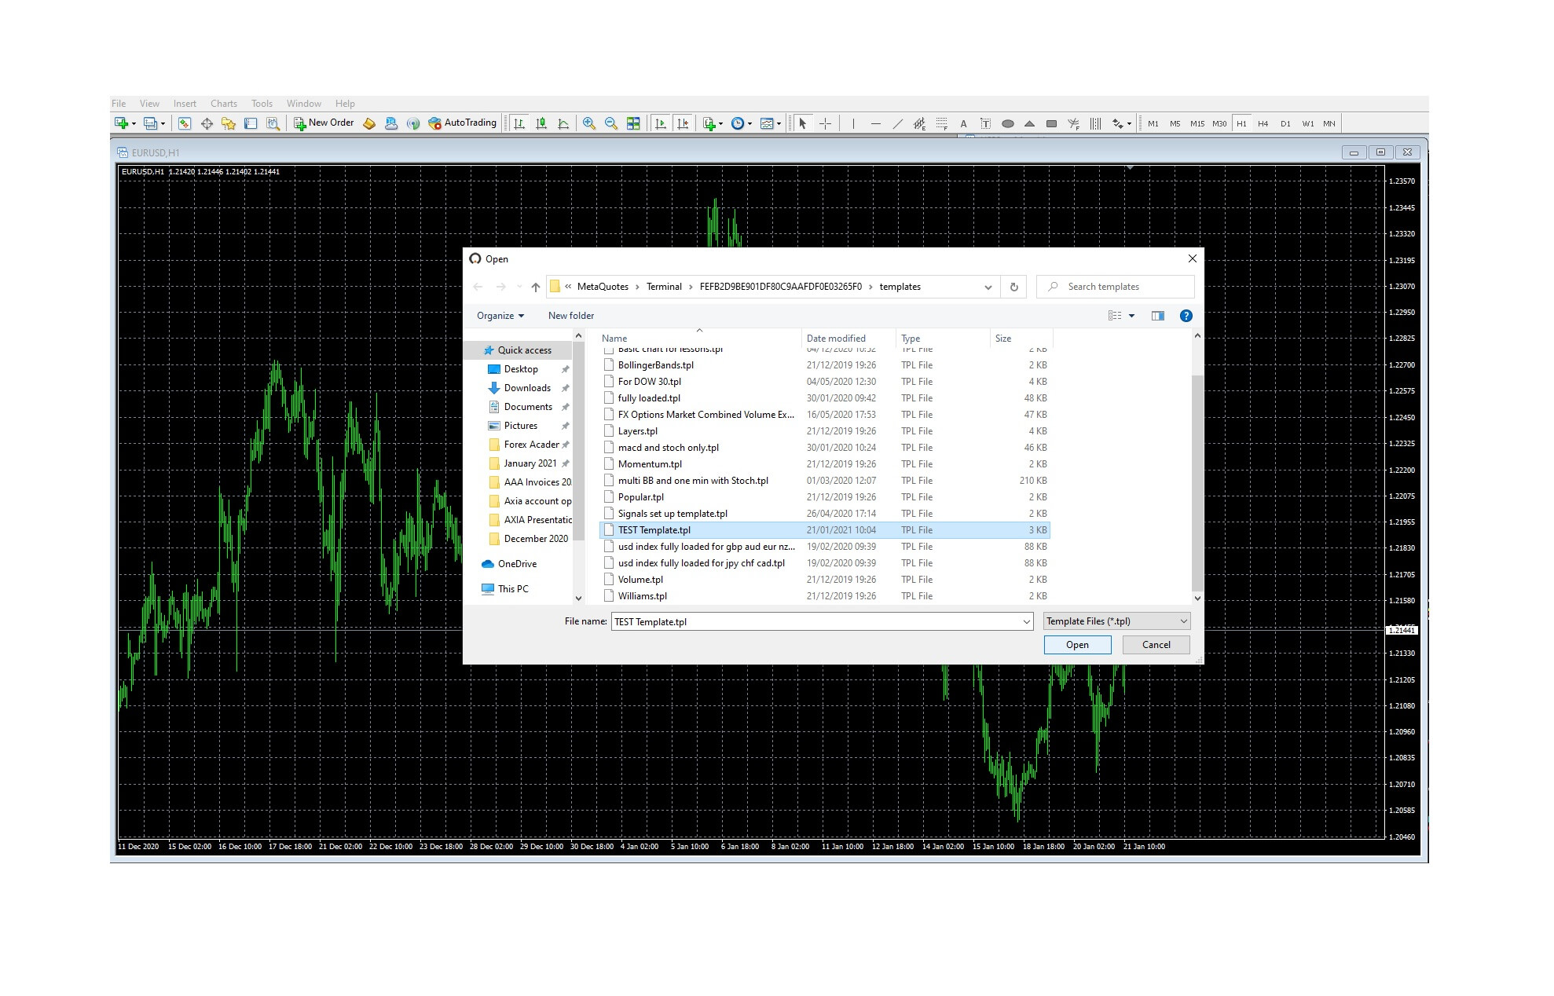Select the ellipse drawing tool
Viewport: 1554px width, 996px height.
pos(1007,123)
